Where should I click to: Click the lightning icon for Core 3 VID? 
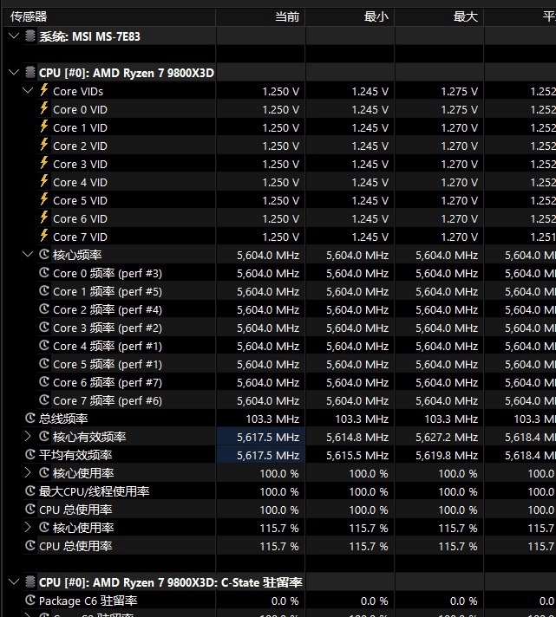[x=44, y=163]
